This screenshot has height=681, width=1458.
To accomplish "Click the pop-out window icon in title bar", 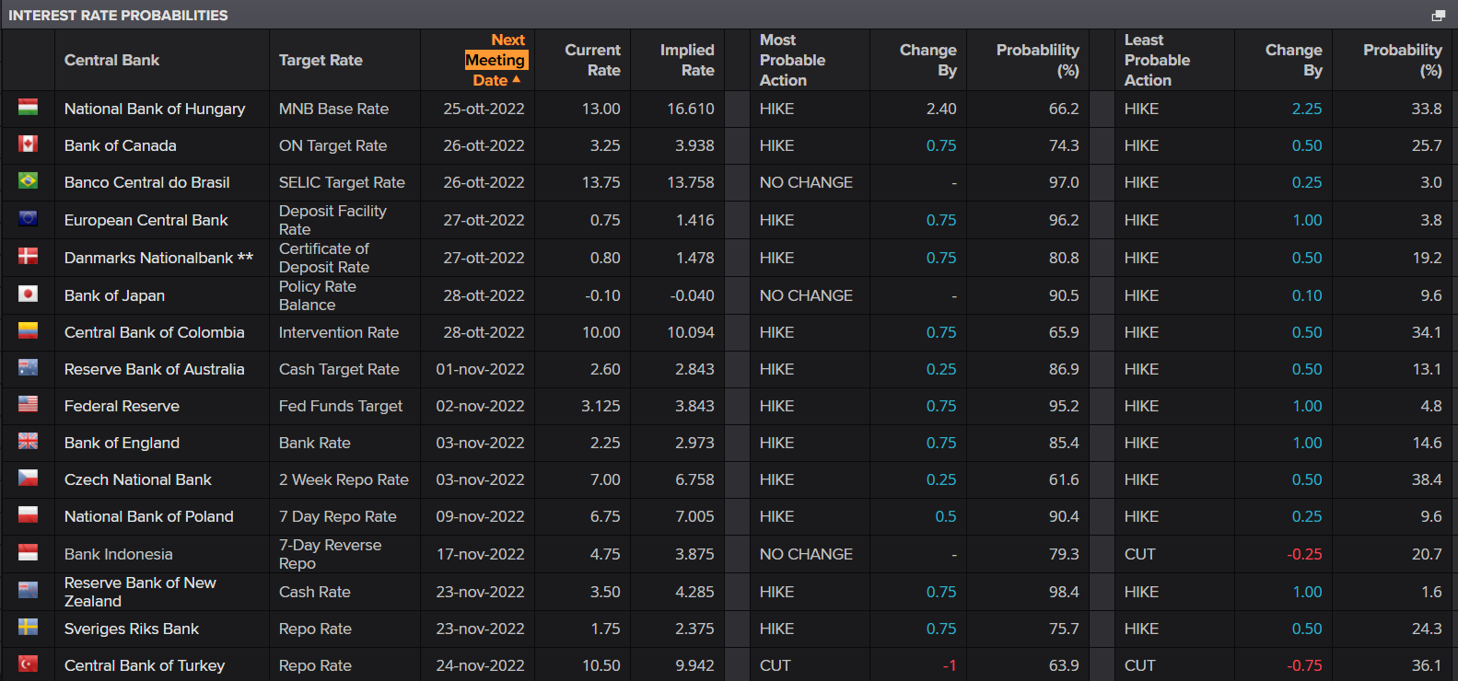I will [x=1438, y=15].
